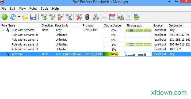Click the 70% quota usage bar
The height and width of the screenshot is (99, 191).
point(114,54)
